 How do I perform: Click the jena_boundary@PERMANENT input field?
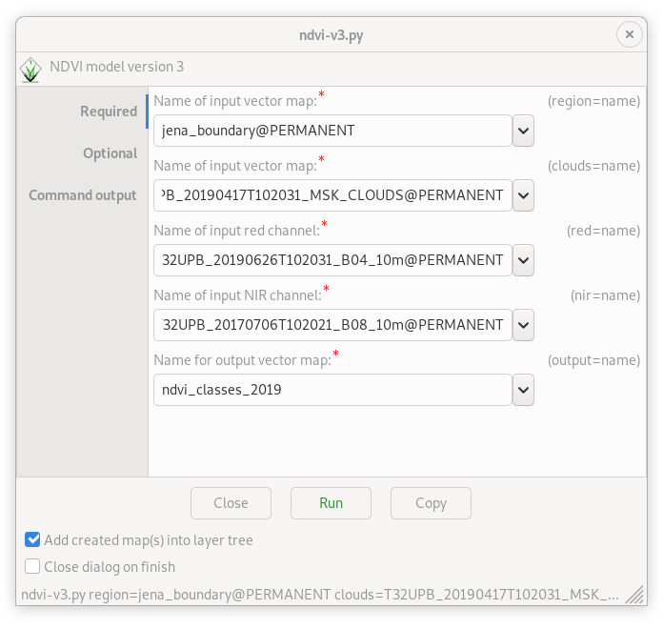pyautogui.click(x=332, y=131)
